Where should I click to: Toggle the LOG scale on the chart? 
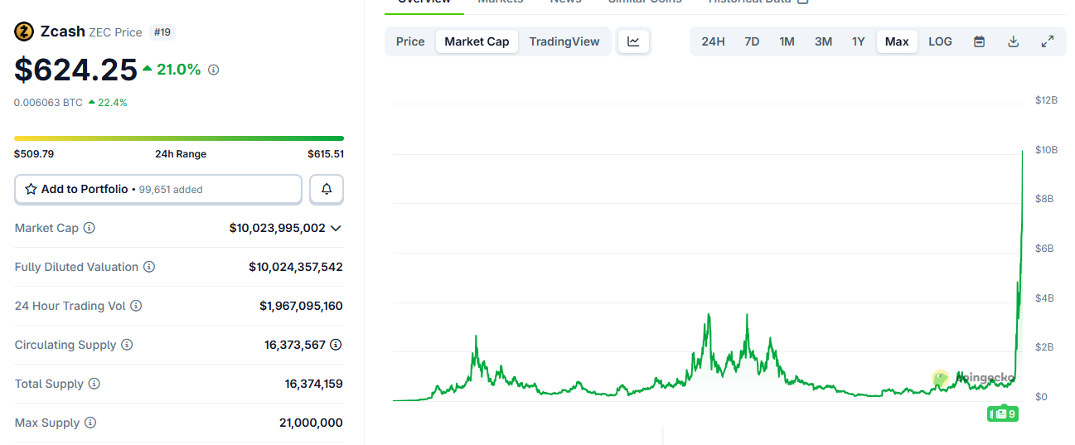pyautogui.click(x=940, y=41)
